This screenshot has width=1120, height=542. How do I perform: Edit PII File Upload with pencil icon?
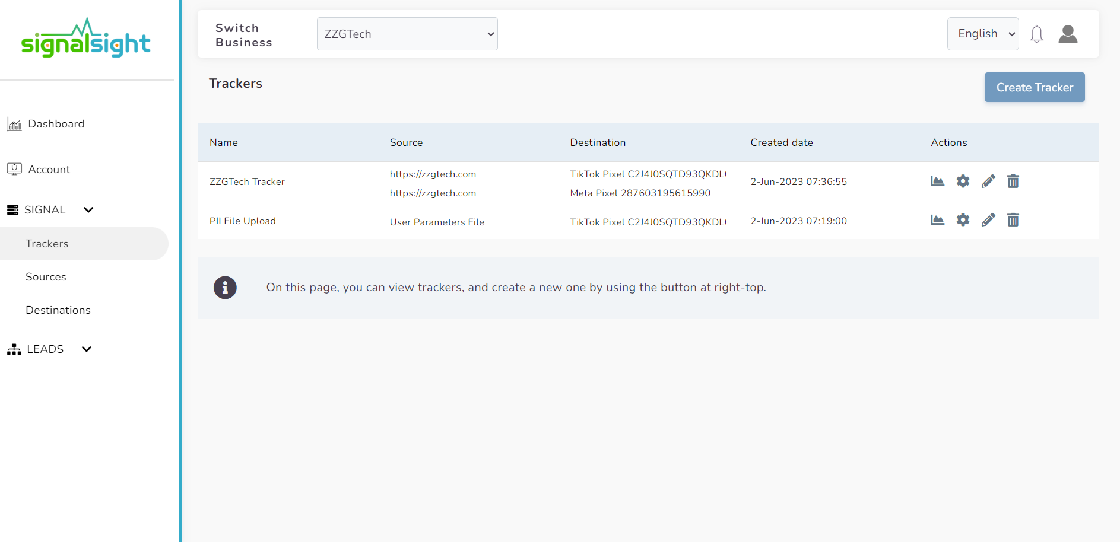pos(988,220)
